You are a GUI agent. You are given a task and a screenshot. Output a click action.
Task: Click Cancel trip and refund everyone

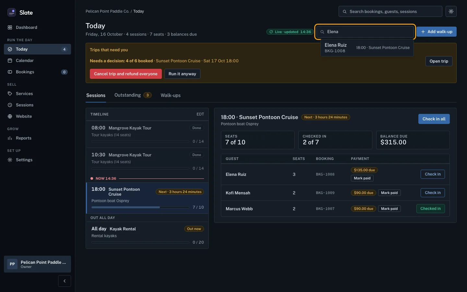click(126, 74)
